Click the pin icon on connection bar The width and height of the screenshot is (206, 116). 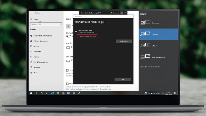(124, 13)
